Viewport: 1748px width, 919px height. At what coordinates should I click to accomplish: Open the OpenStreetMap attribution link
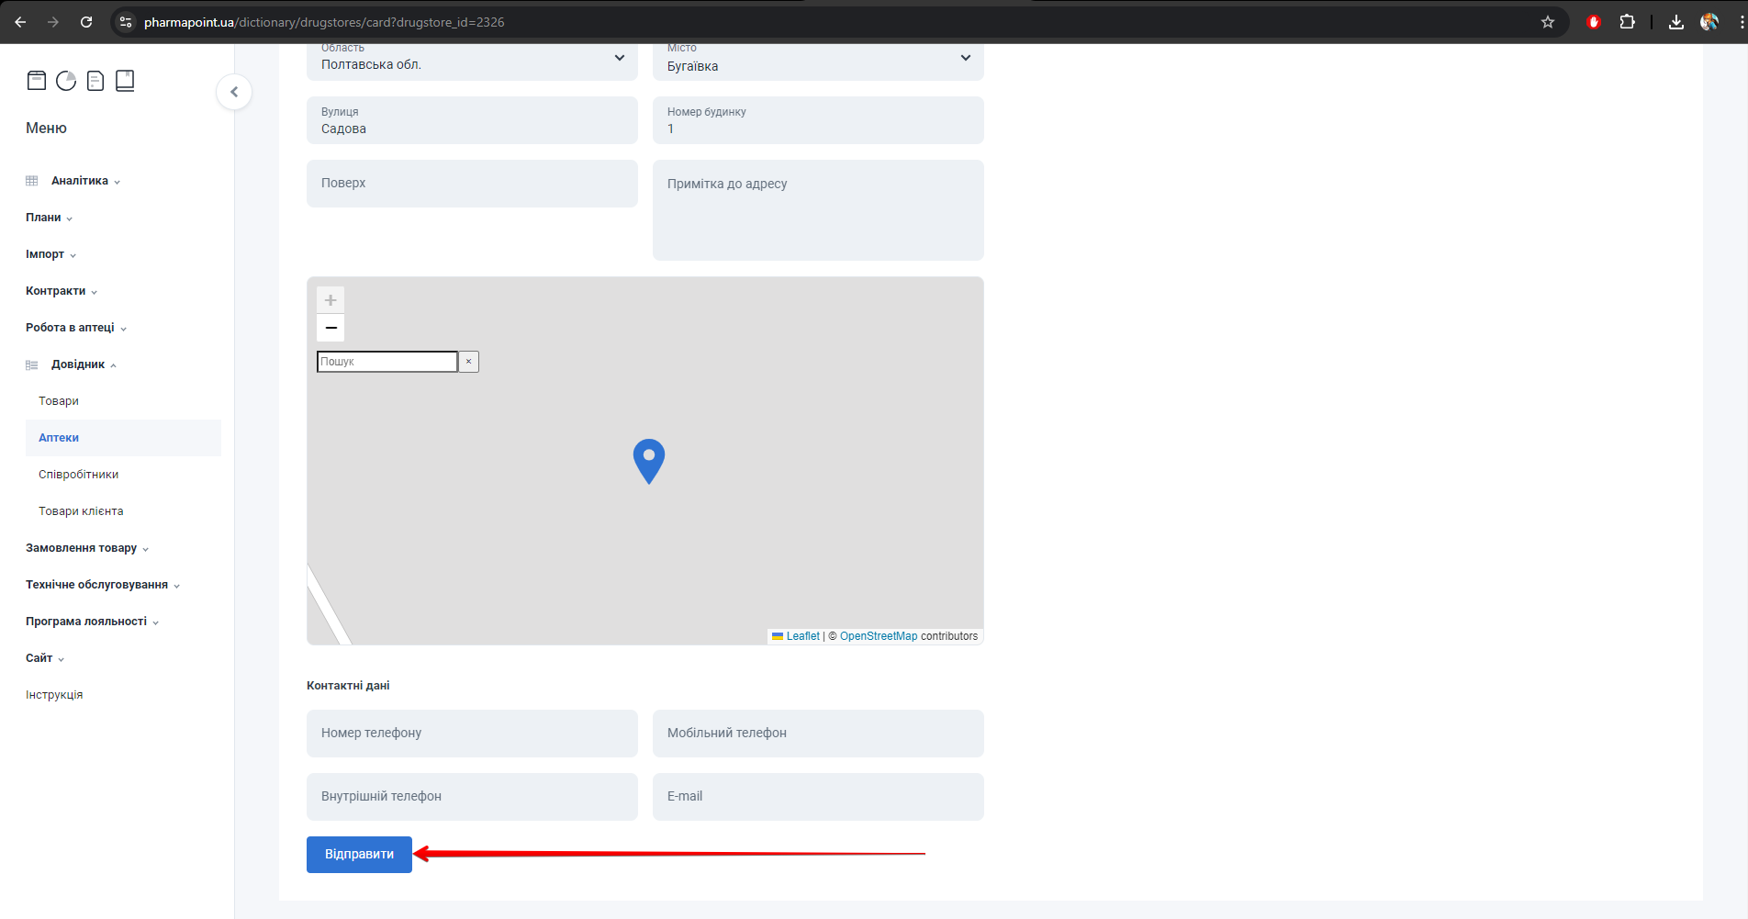[x=878, y=636]
